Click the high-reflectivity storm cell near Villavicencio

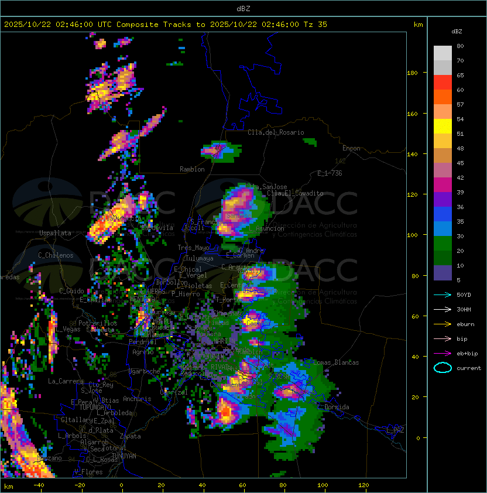point(112,220)
